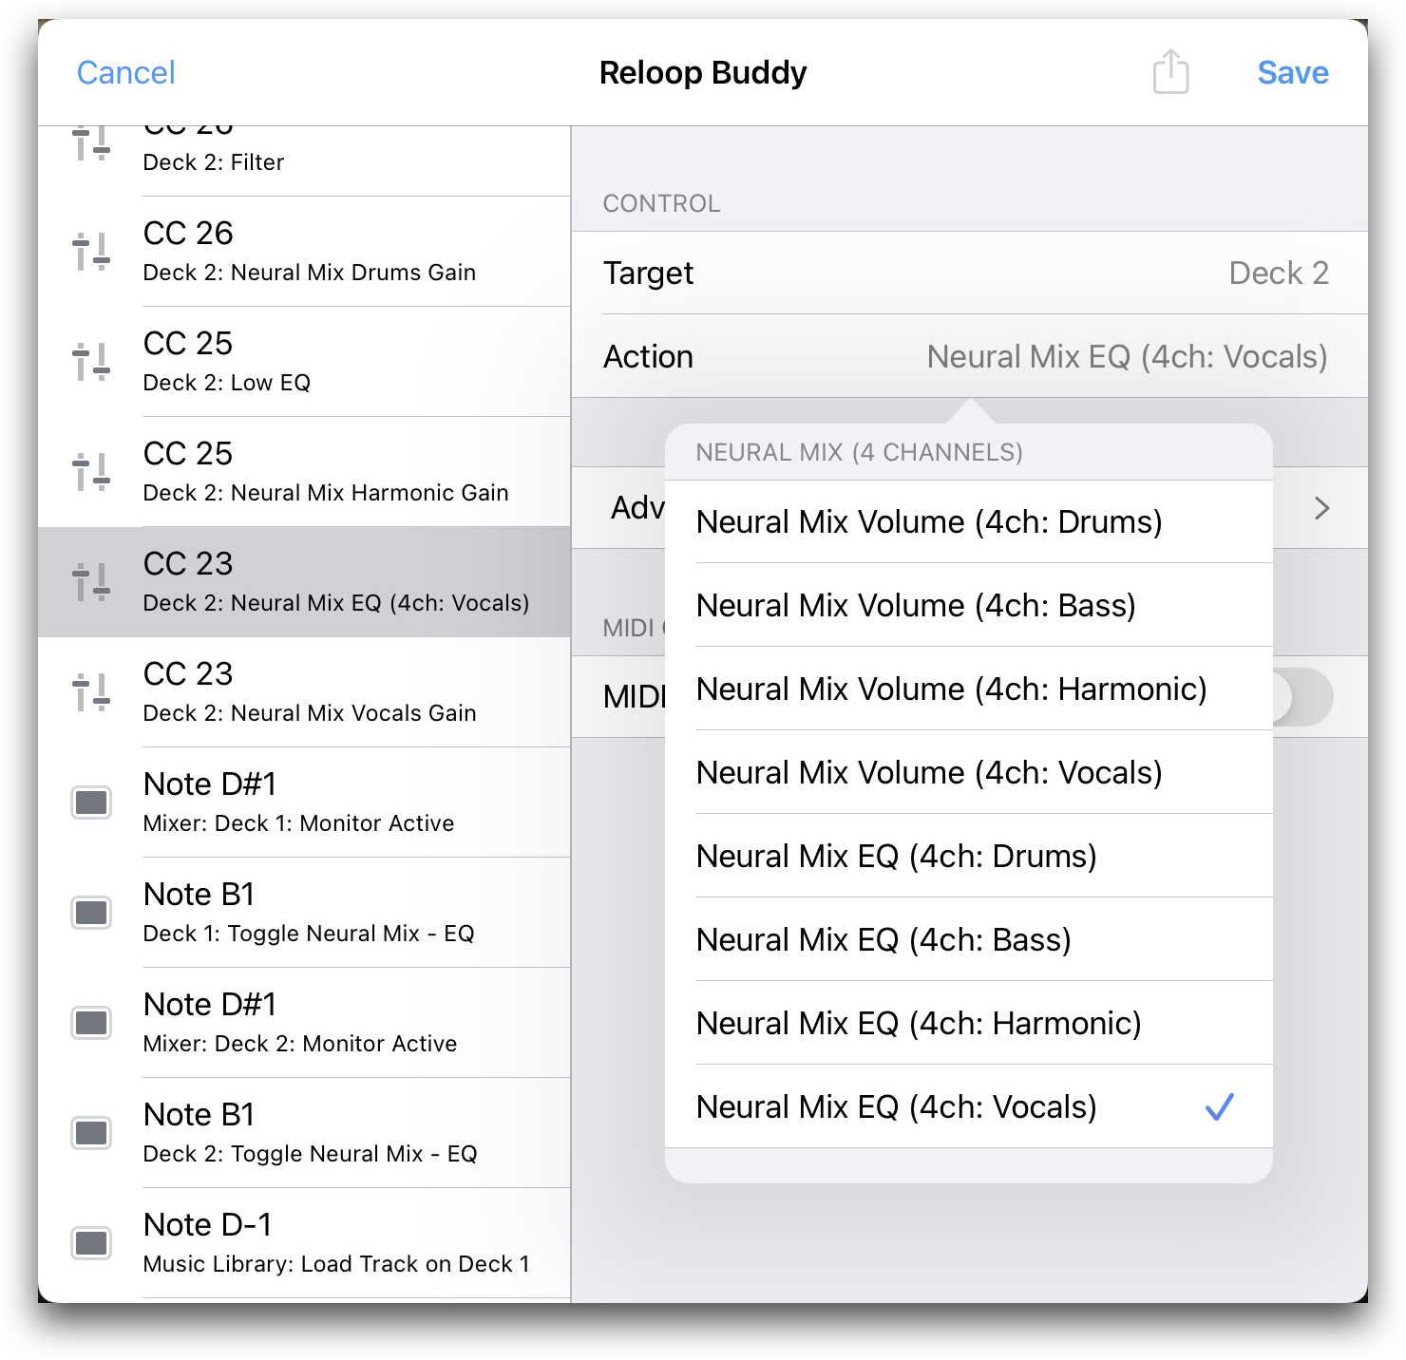Viewport: 1406px width, 1360px height.
Task: Click button icon for Deck 1: Monitor Active
Action: pos(92,803)
